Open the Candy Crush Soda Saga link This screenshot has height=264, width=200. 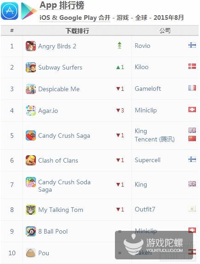64,186
